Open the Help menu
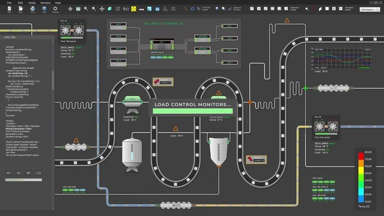Image resolution: width=384 pixels, height=216 pixels. click(x=58, y=2)
